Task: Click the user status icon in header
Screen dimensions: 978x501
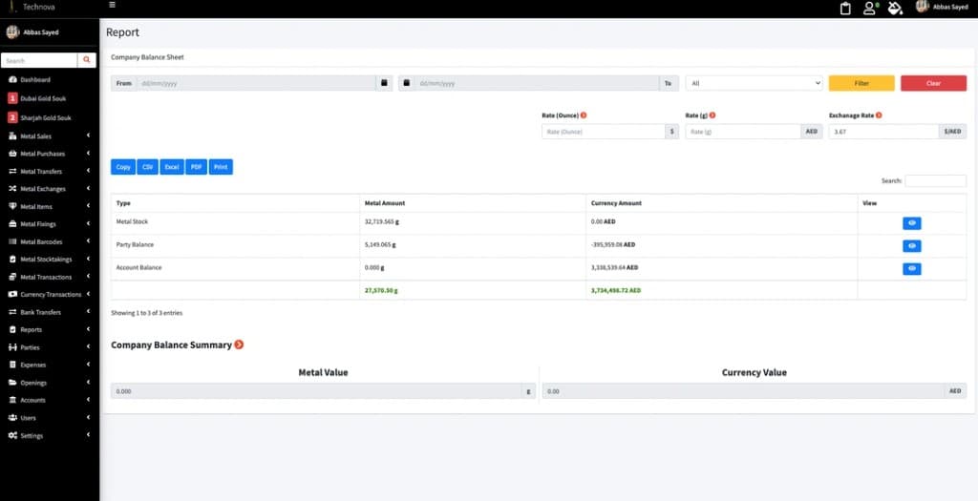Action: pos(870,8)
